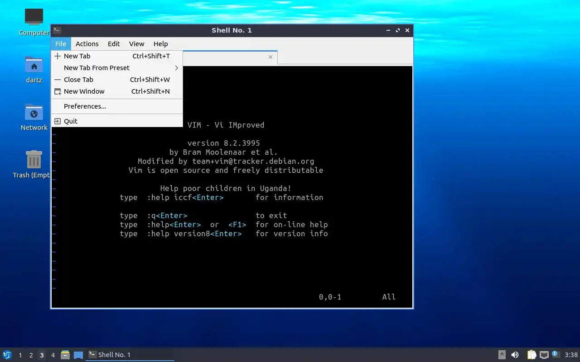Switch to workspace 1
This screenshot has width=580, height=362.
[x=20, y=355]
